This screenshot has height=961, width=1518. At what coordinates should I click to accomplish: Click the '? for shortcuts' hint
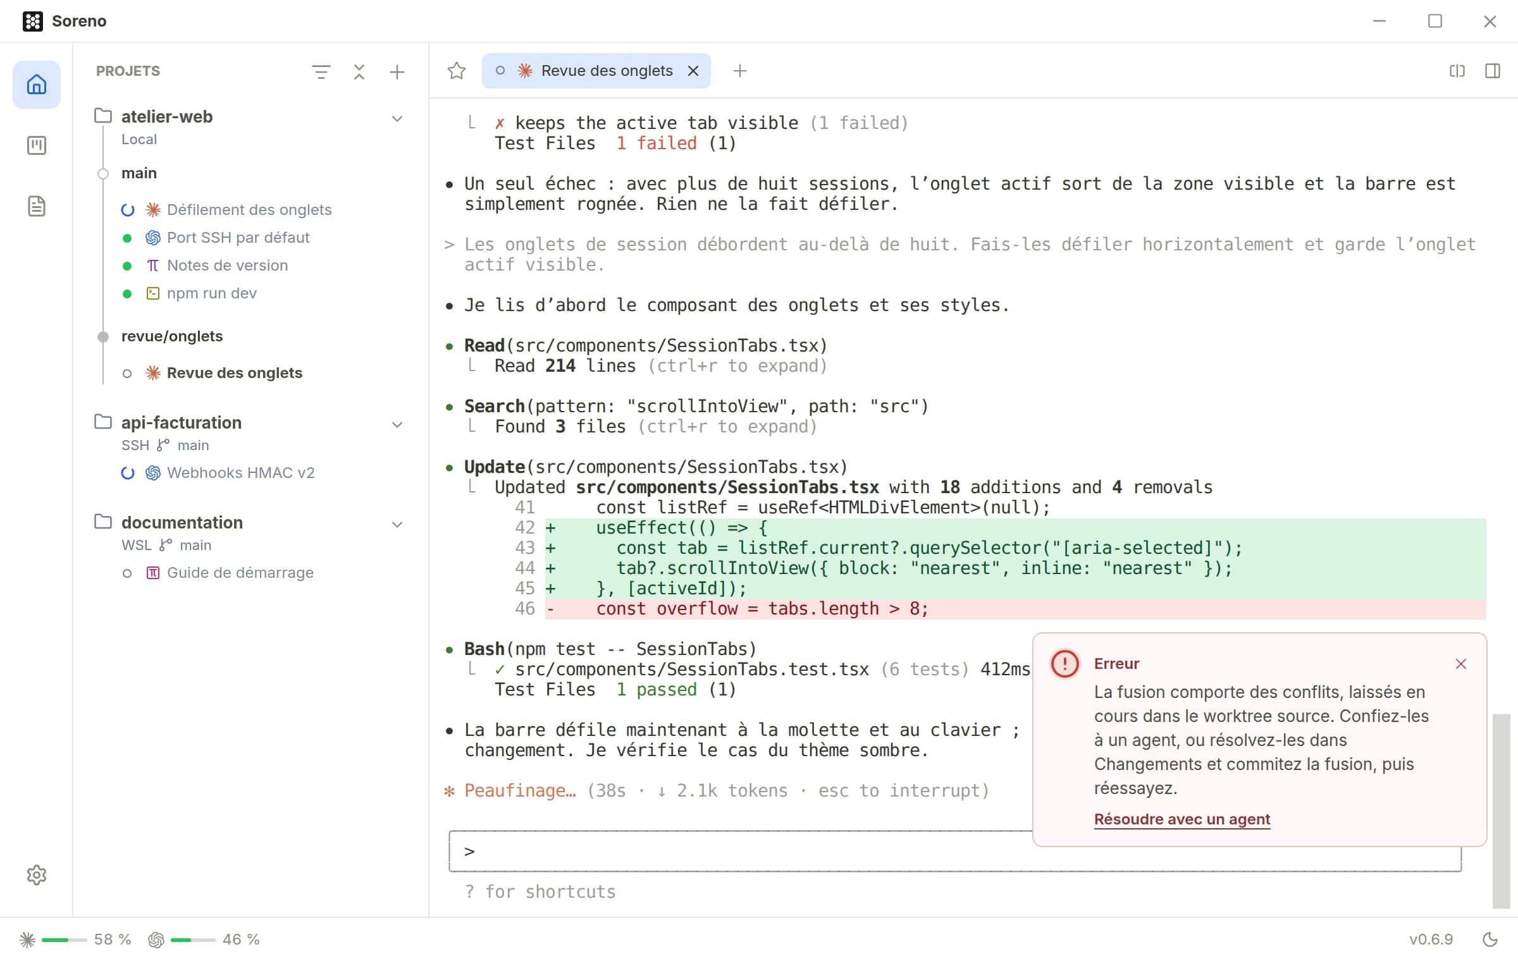pyautogui.click(x=540, y=892)
